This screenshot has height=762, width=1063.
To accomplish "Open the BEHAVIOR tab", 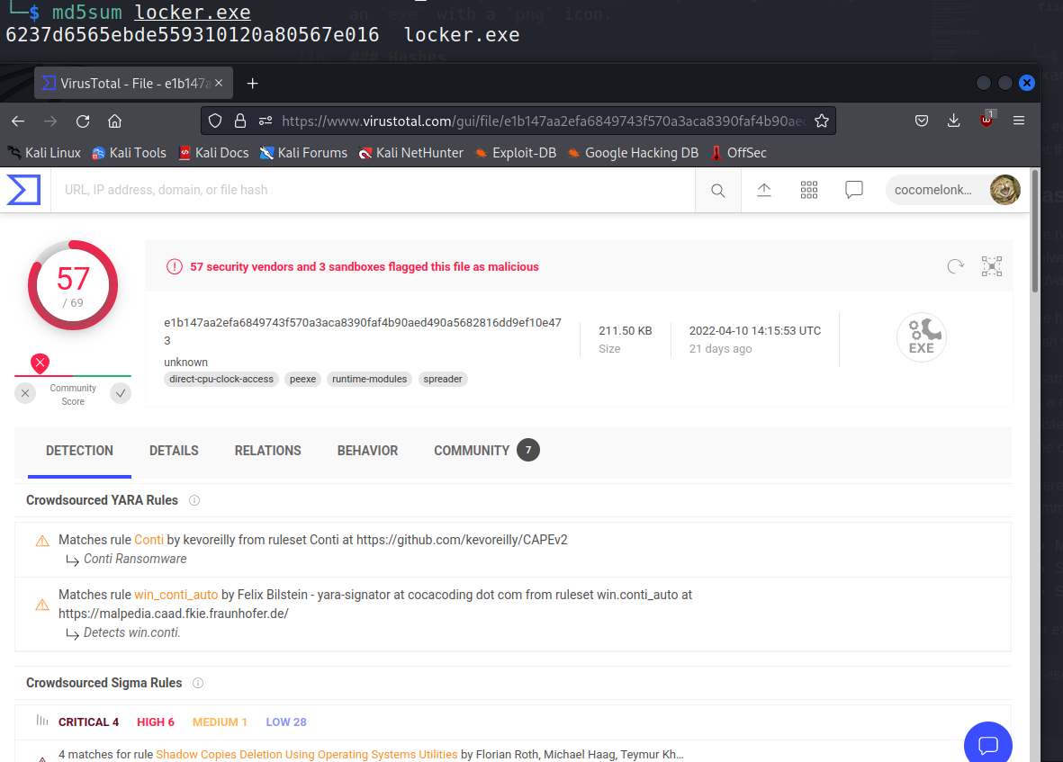I will pyautogui.click(x=367, y=451).
